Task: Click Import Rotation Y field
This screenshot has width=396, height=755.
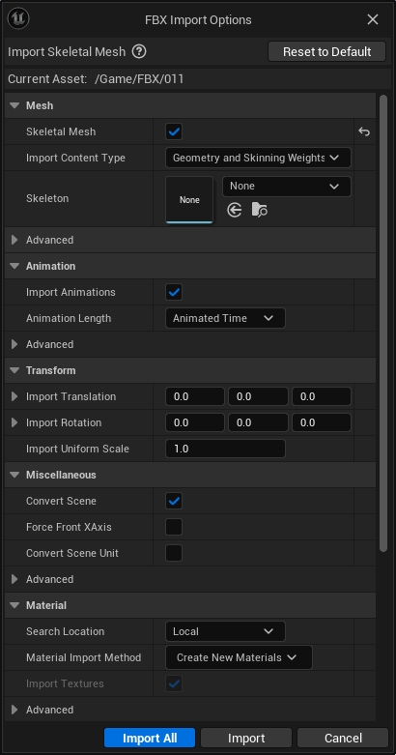Action: [258, 422]
